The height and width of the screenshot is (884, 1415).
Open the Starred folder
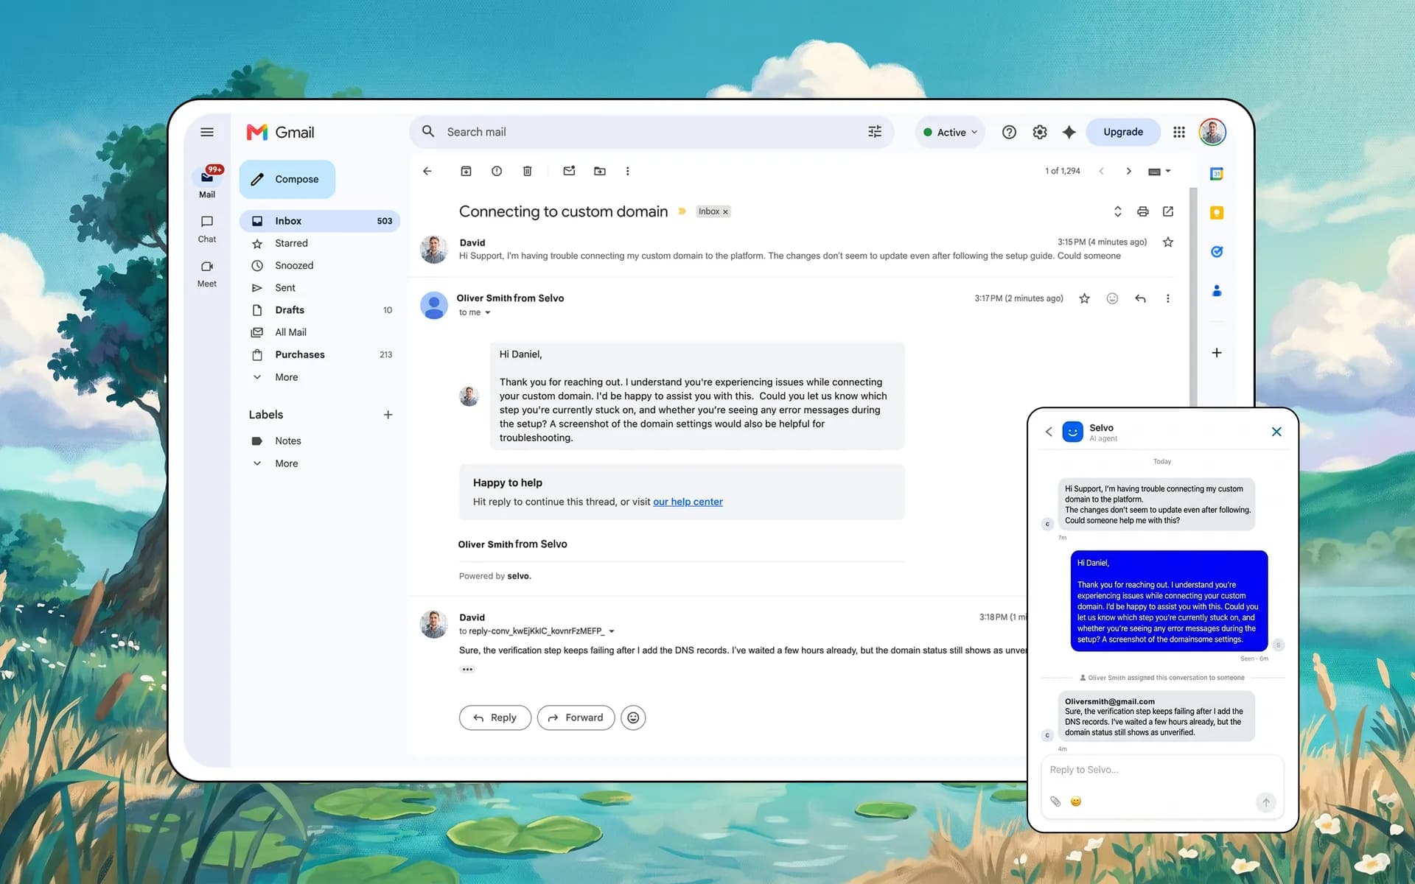click(x=320, y=243)
